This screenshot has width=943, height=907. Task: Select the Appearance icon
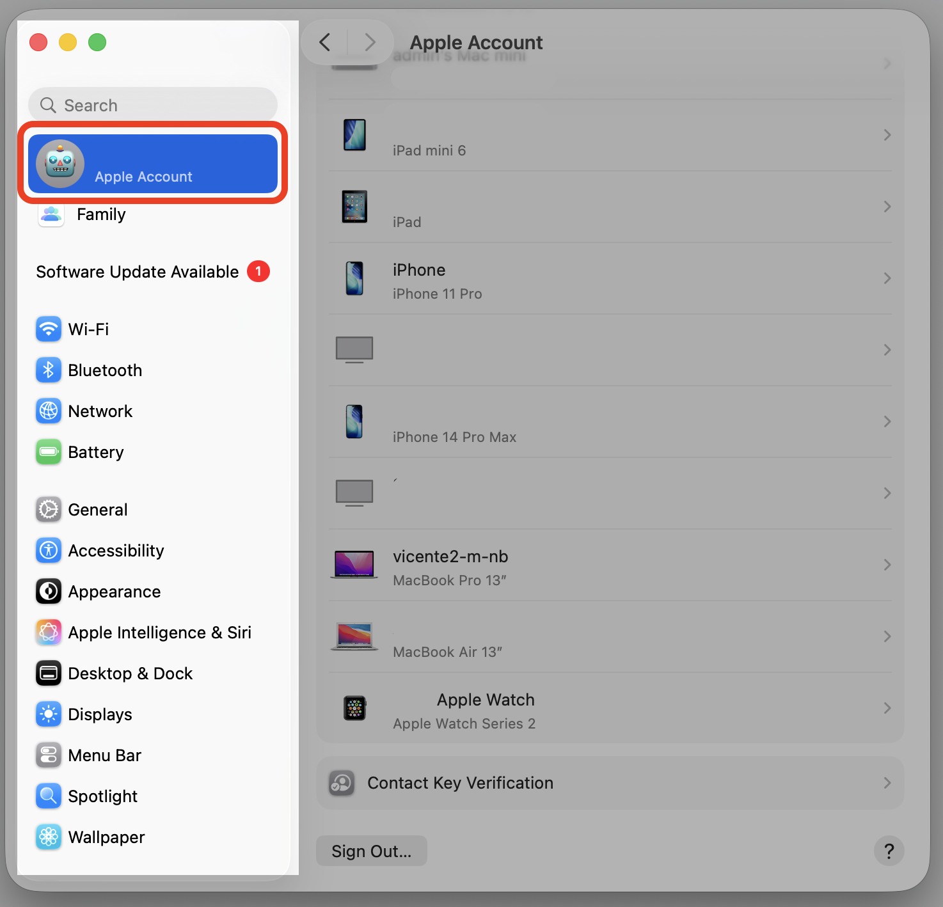point(49,592)
